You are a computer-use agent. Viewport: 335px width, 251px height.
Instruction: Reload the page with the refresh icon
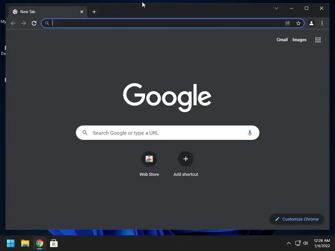pos(34,23)
